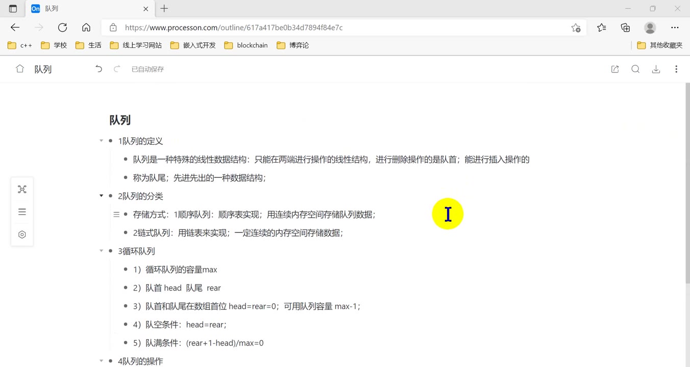
Task: Toggle the bullet before 队空条件 item
Action: (125, 324)
